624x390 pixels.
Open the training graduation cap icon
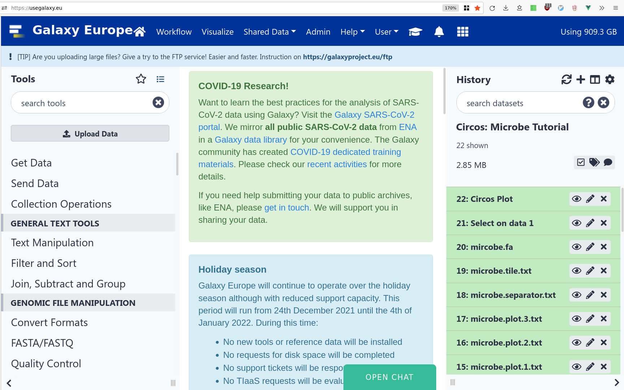pyautogui.click(x=415, y=32)
